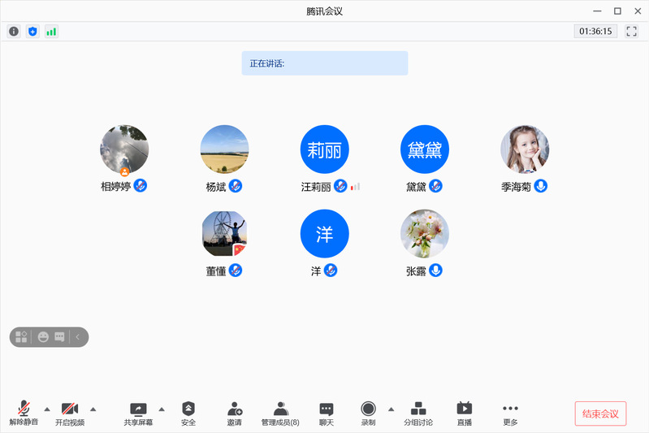The width and height of the screenshot is (649, 433).
Task: Open the meeting info icon
Action: pos(14,32)
